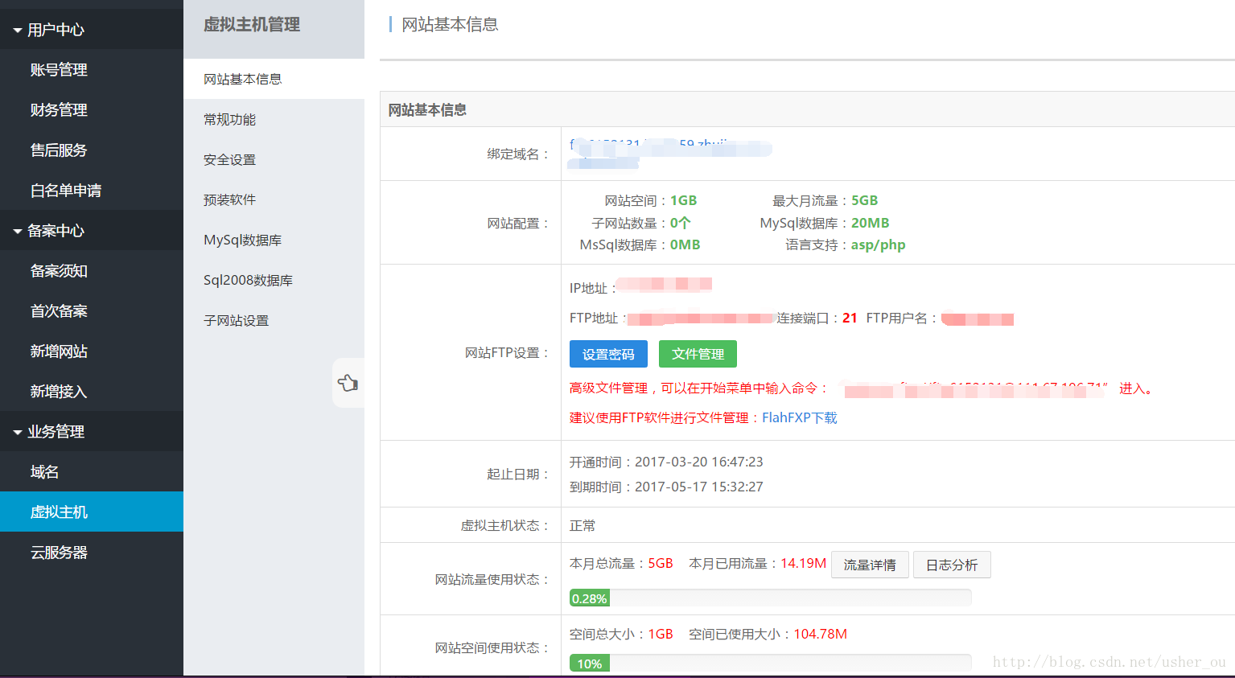This screenshot has height=678, width=1235.
Task: Select 首次备案 menu item
Action: tap(59, 311)
